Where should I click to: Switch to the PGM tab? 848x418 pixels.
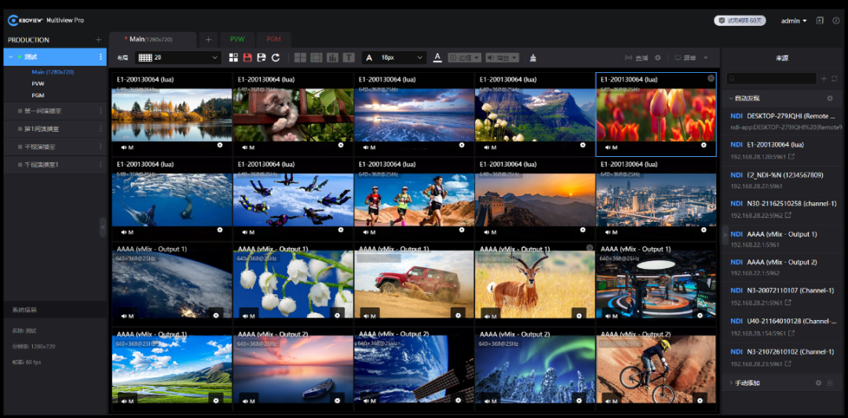pyautogui.click(x=274, y=39)
